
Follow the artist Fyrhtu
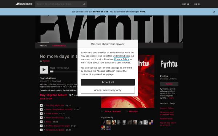point(169,84)
